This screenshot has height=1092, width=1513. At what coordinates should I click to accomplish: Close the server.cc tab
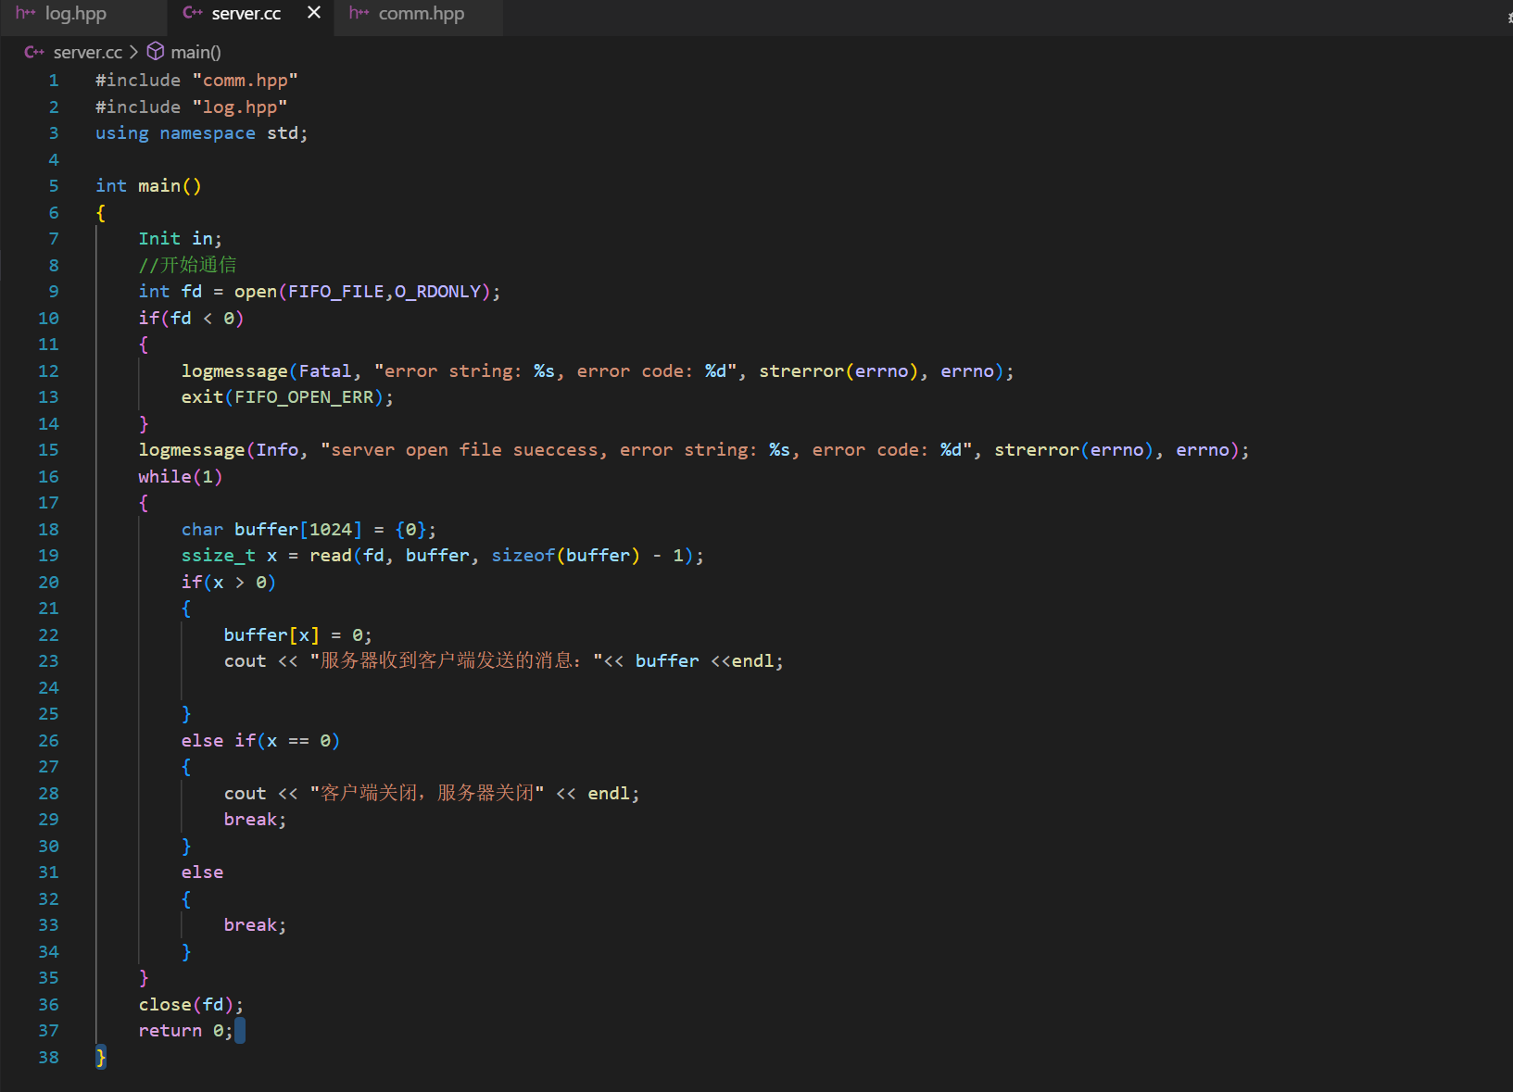pyautogui.click(x=314, y=13)
